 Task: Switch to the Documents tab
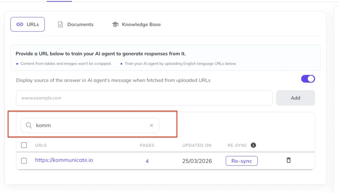click(x=76, y=24)
